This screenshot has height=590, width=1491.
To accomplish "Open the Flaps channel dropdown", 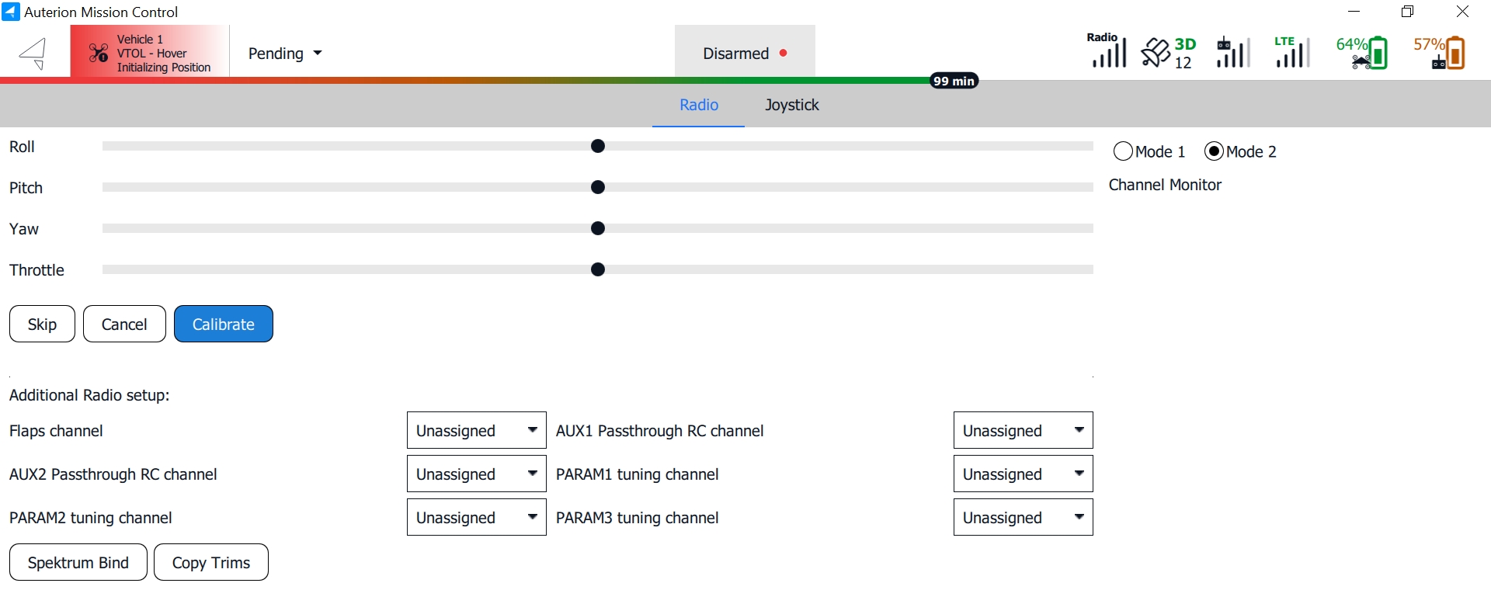I will [x=476, y=431].
